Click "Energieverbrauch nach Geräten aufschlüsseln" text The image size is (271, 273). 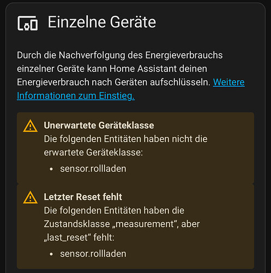pos(113,82)
